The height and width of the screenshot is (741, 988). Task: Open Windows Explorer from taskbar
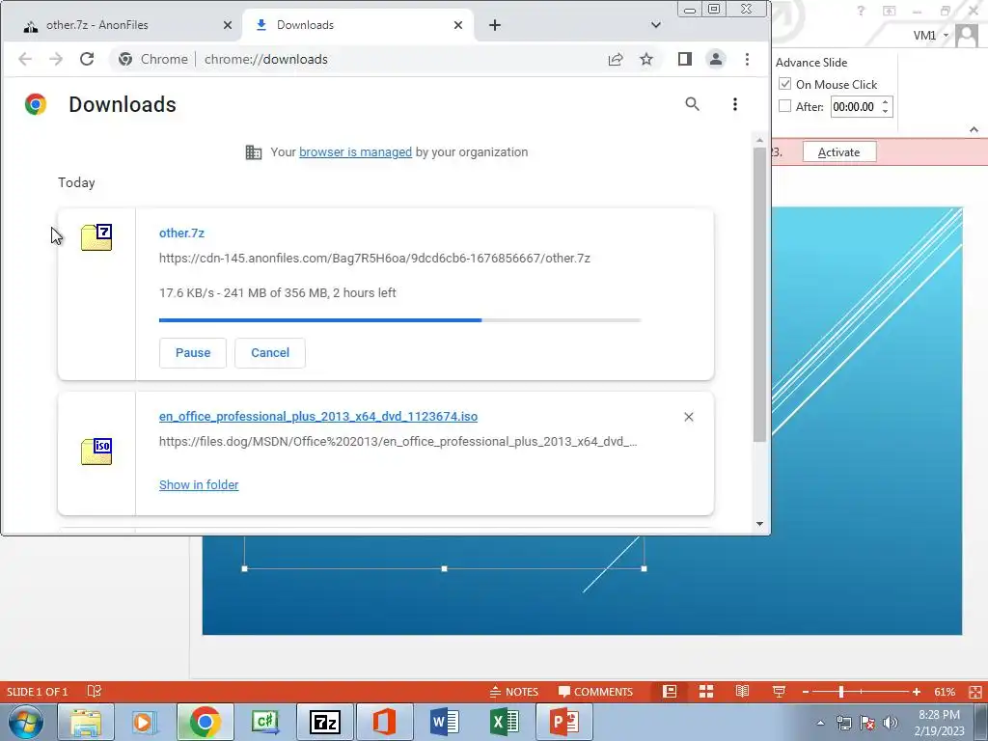click(86, 722)
